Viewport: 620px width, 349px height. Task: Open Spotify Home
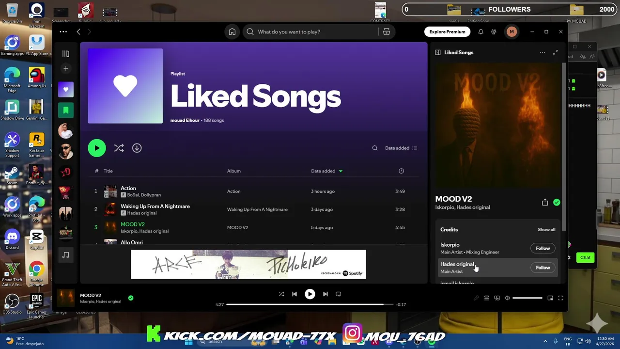coord(232,32)
